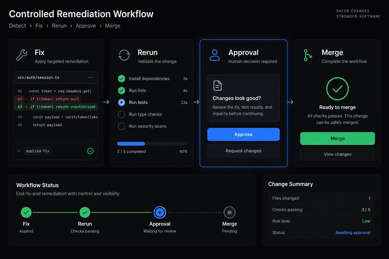Screen dimensions: 389x259
Task: Click the Awaiting approval status value
Action: [x=353, y=232]
